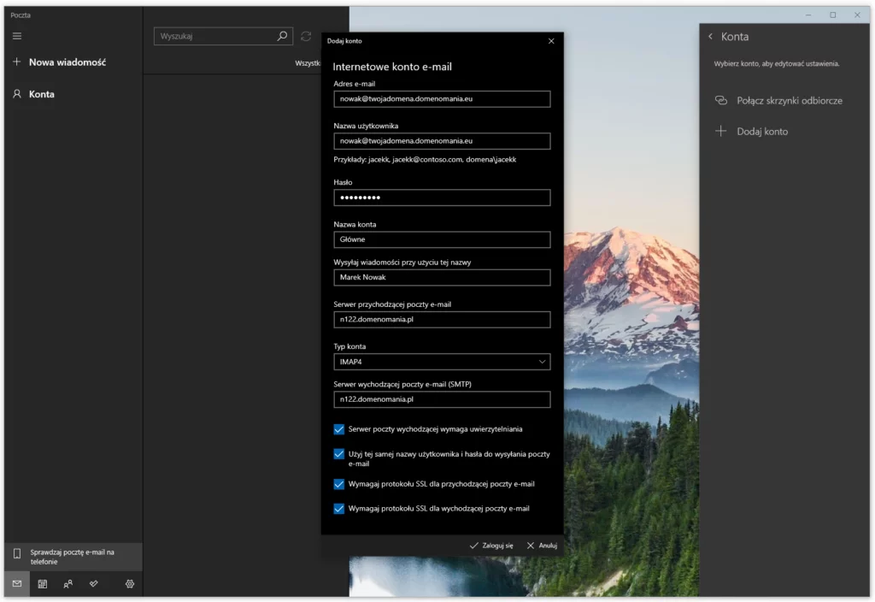The width and height of the screenshot is (875, 602).
Task: Toggle same username and password checkbox
Action: coord(339,454)
